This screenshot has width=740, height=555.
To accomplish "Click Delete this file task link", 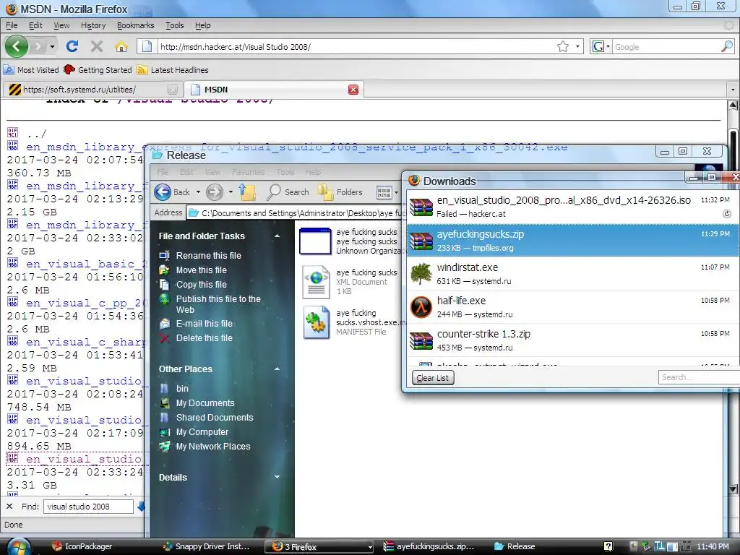I will (204, 338).
